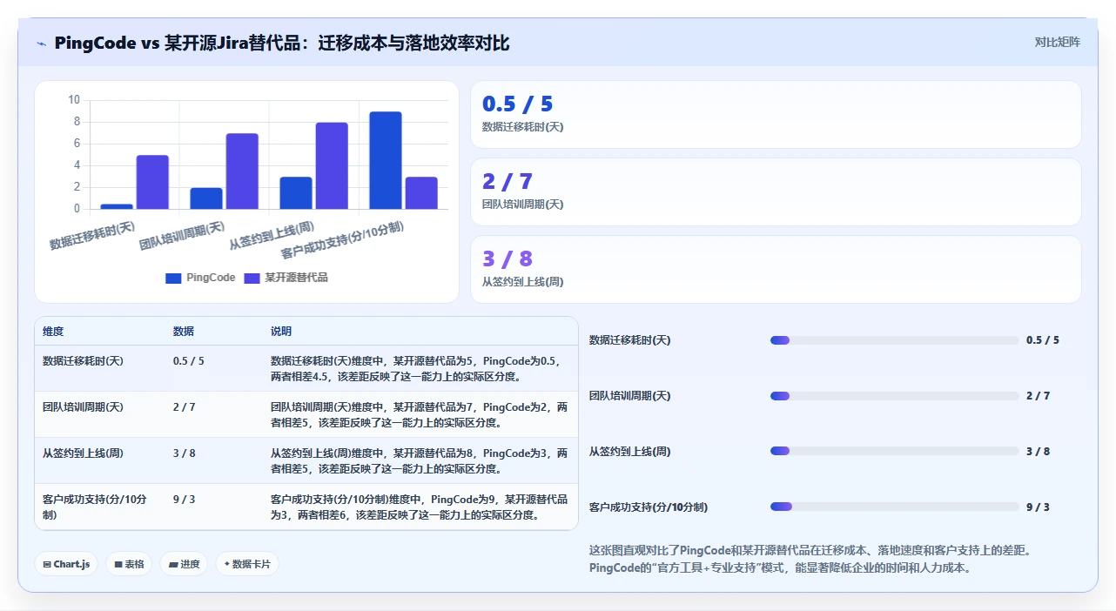Select the 0.5 / 5 data card
1116x611 pixels.
coord(776,115)
